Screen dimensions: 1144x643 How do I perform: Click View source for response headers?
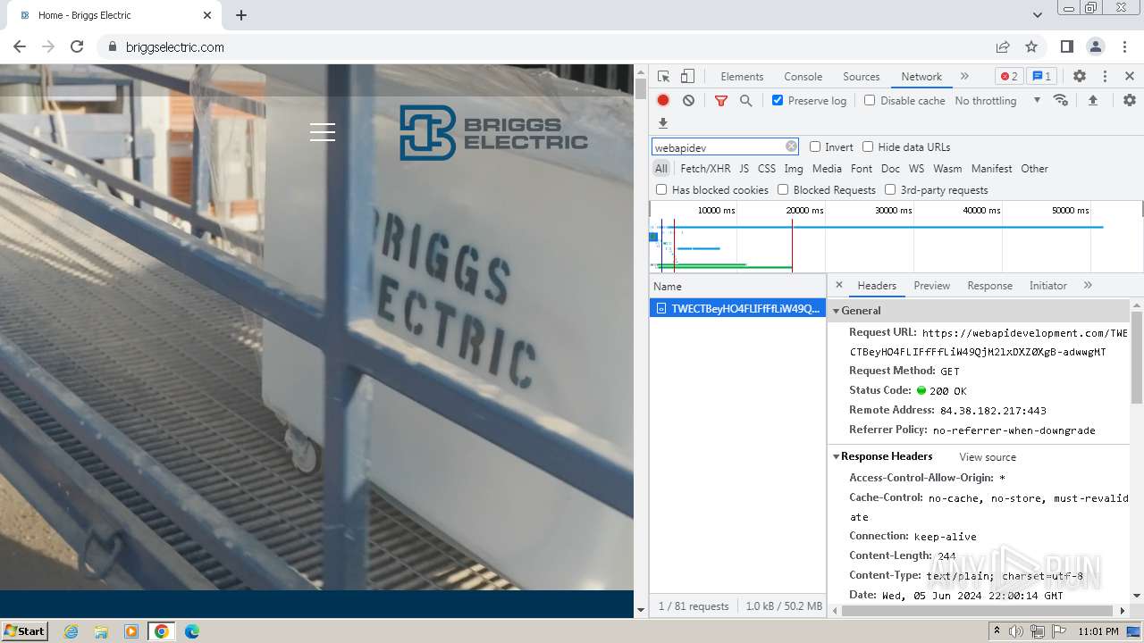(x=988, y=457)
